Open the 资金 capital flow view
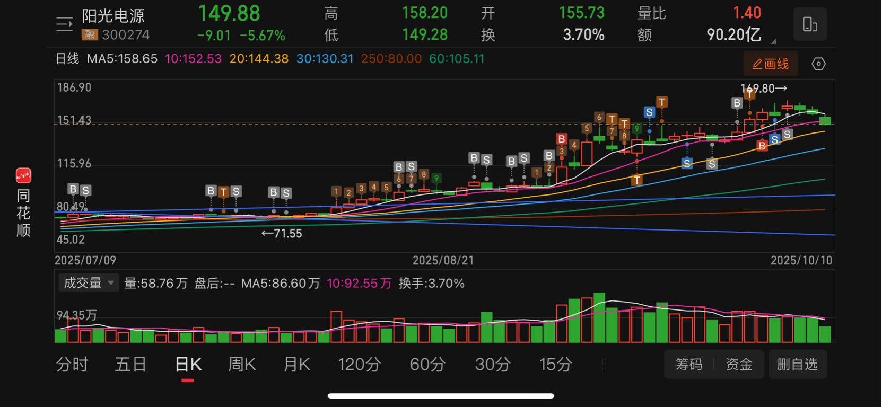The image size is (882, 407). pyautogui.click(x=739, y=365)
